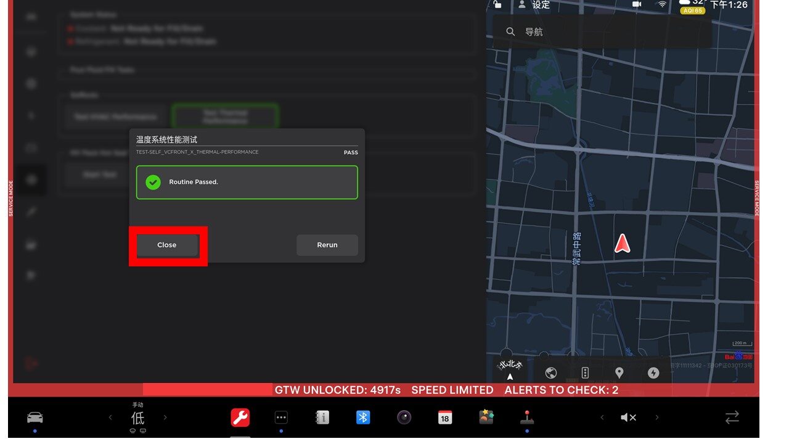This screenshot has width=789, height=444.
Task: Close the thermal performance test dialog
Action: pos(167,245)
